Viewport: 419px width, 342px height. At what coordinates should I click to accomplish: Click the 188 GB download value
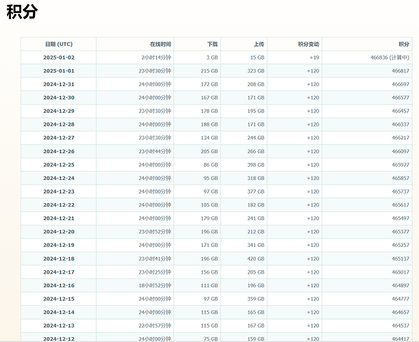209,124
